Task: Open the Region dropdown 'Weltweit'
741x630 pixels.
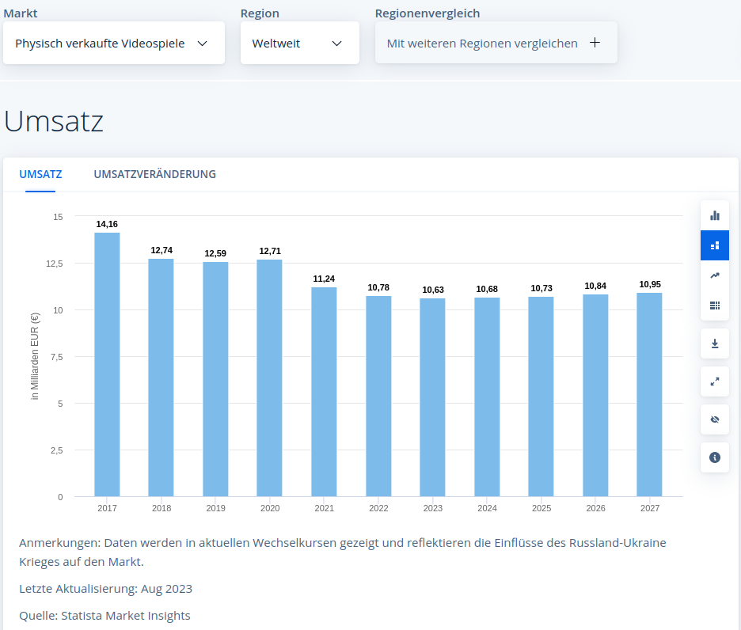Action: [x=299, y=43]
